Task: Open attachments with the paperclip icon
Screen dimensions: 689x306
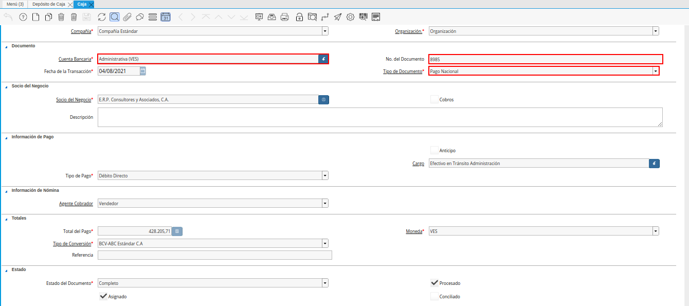Action: (x=127, y=17)
